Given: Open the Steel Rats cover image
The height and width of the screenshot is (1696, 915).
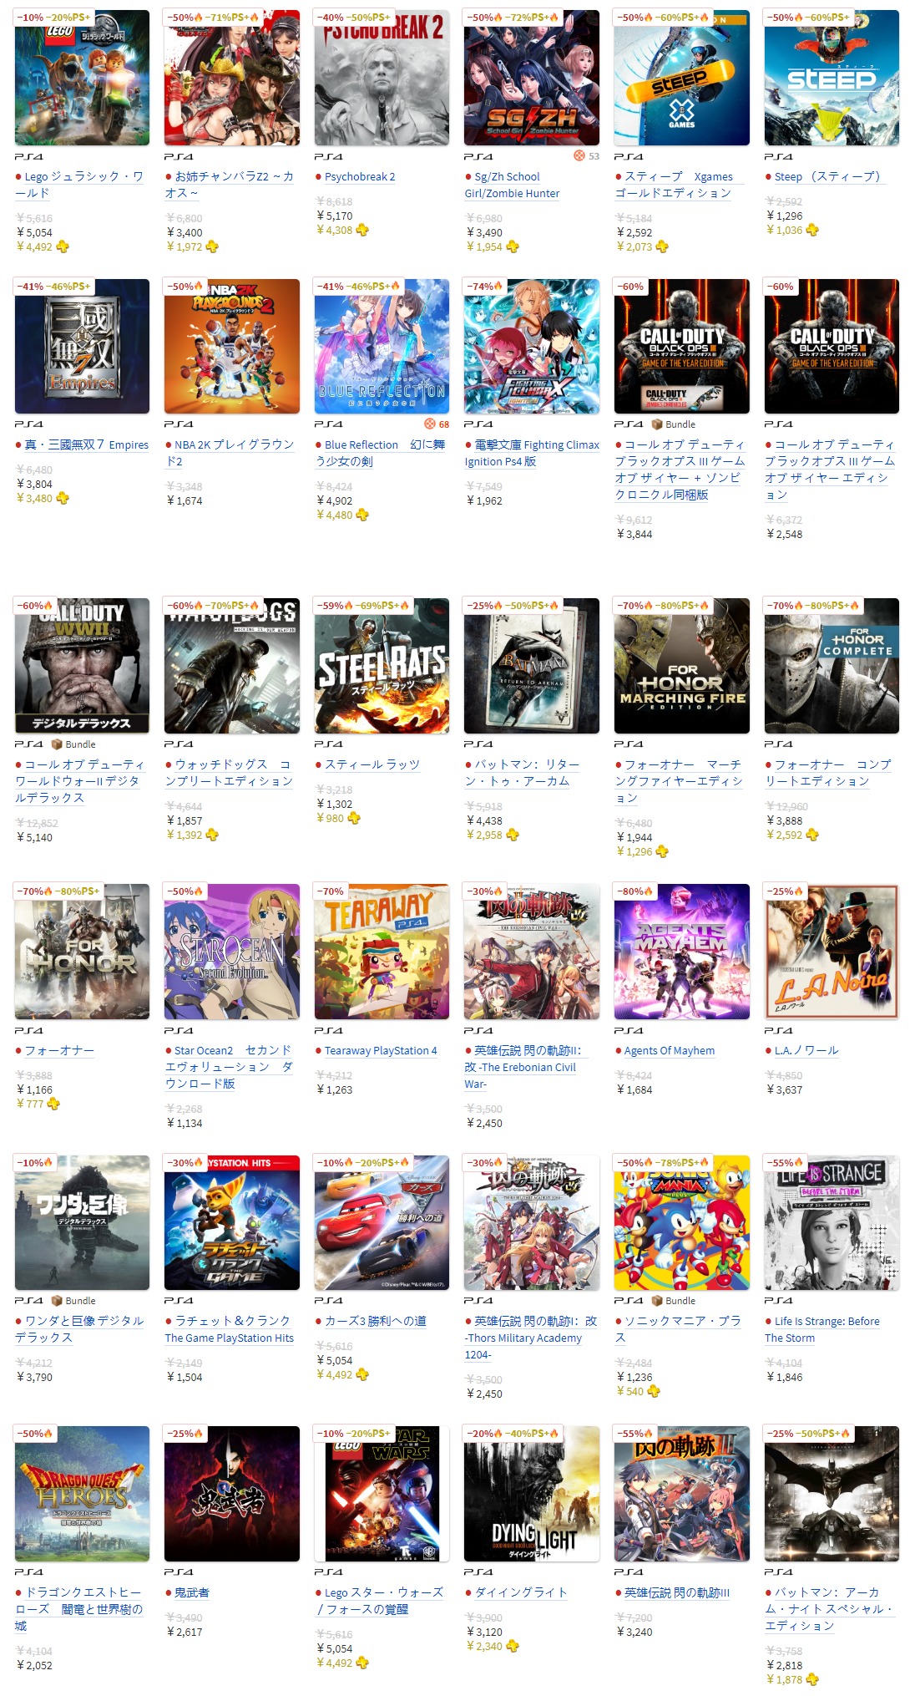Looking at the screenshot, I should pos(382,666).
